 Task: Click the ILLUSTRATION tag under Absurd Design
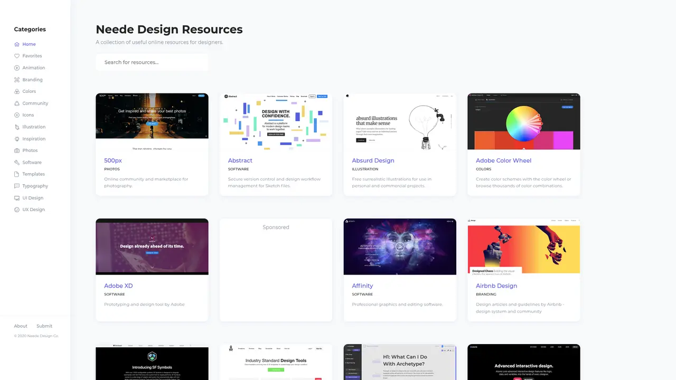tap(365, 169)
